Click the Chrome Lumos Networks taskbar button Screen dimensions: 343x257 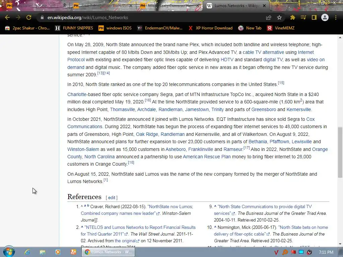(108, 252)
